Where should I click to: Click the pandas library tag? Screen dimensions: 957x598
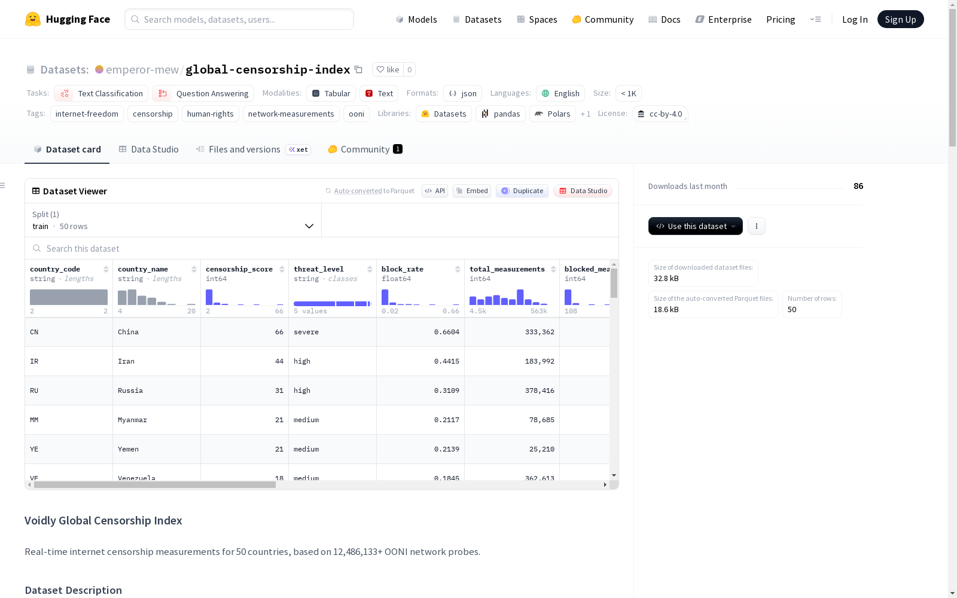tap(501, 114)
